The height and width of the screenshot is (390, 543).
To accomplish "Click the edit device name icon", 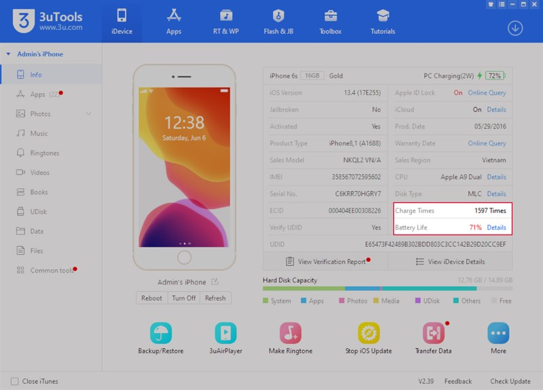I will (215, 282).
